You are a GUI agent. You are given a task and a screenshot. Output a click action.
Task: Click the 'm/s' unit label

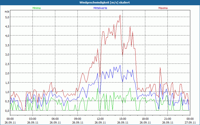click(x=7, y=11)
